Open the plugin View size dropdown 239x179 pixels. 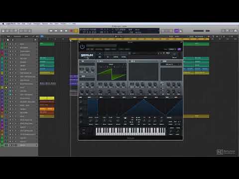tap(172, 49)
